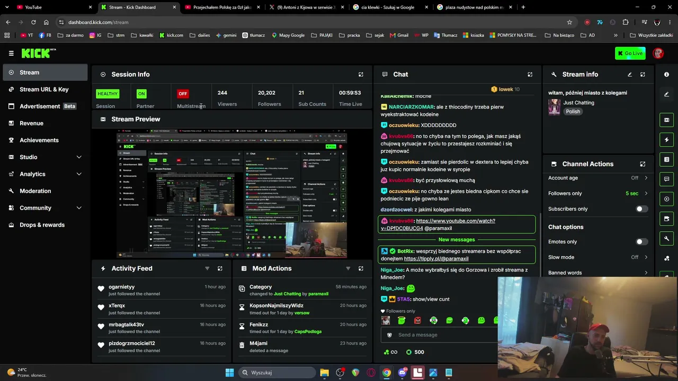
Task: Expand the Chat panel to fullscreen
Action: point(530,75)
